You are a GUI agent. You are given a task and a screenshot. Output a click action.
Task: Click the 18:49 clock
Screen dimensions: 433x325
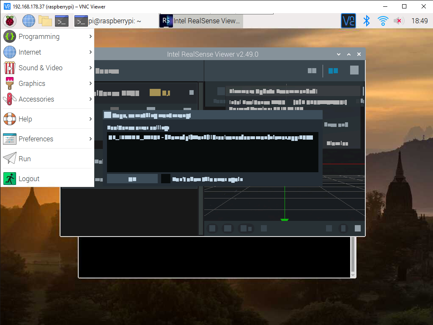pos(419,21)
